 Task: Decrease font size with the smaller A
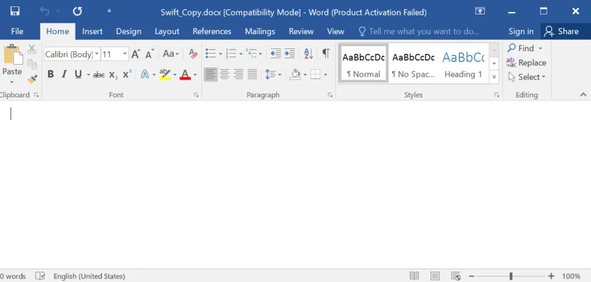tap(149, 54)
